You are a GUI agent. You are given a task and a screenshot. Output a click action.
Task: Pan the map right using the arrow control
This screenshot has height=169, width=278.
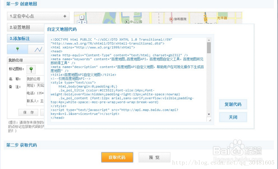pyautogui.click(x=85, y=22)
